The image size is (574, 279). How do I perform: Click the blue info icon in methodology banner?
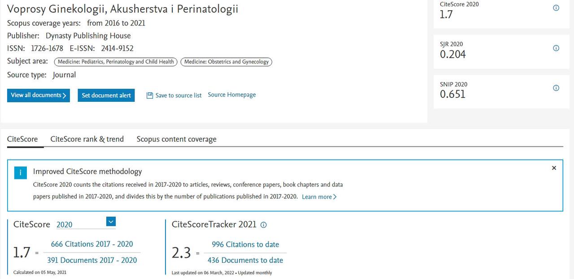[x=20, y=173]
